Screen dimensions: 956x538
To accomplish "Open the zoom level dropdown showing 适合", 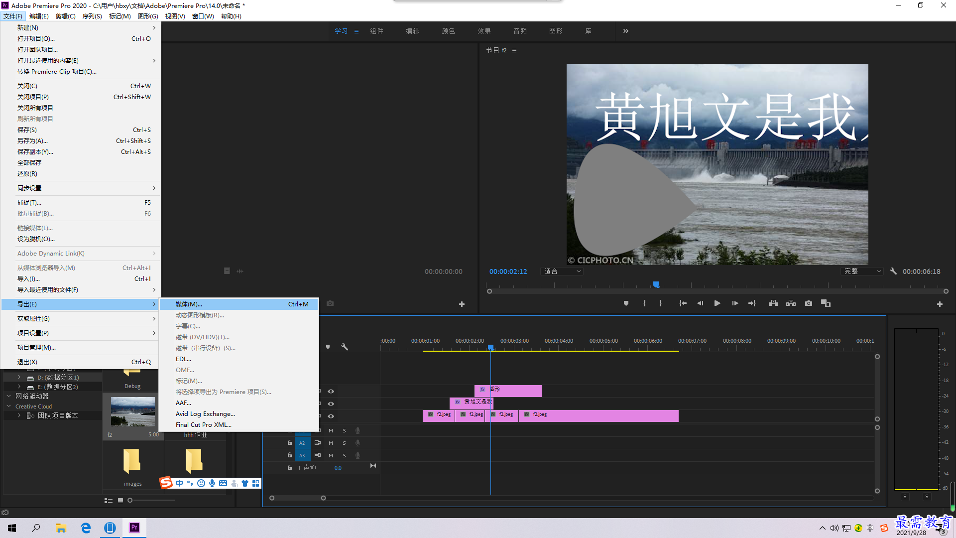I will [x=562, y=271].
